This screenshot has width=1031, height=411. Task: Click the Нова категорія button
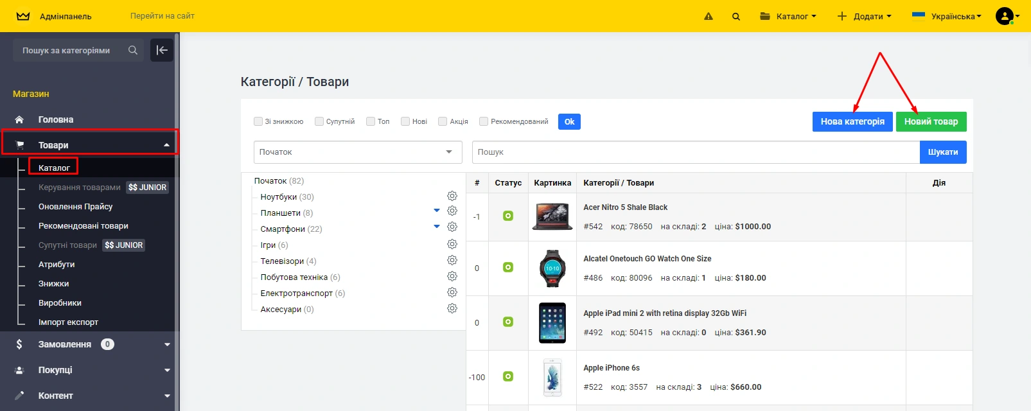pos(852,121)
